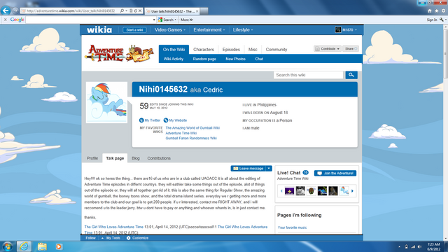Click the Rainbow Dash chat avatar thumbnail
This screenshot has width=448, height=252.
coord(344,191)
